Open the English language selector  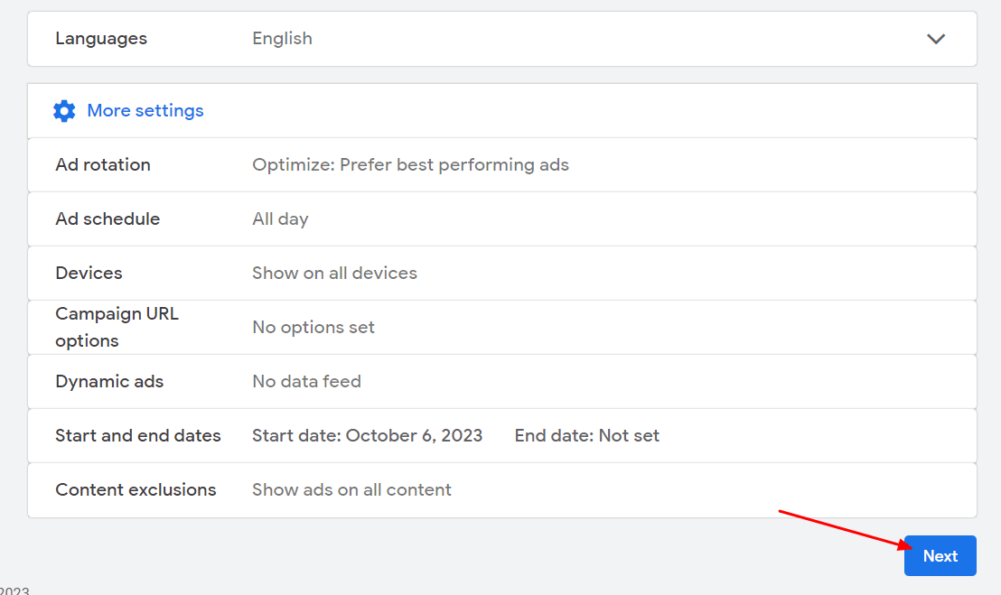(282, 39)
